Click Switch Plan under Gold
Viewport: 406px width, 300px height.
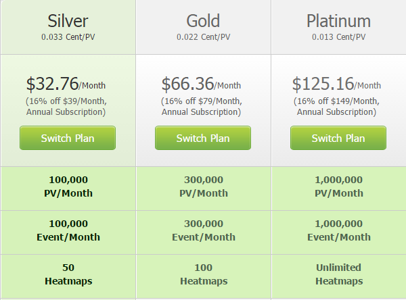pyautogui.click(x=203, y=138)
